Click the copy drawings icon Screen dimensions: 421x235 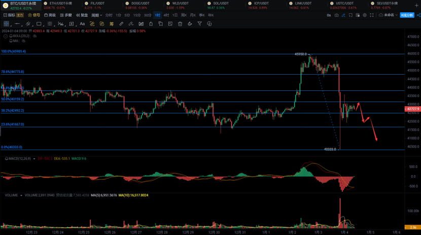(x=161, y=24)
